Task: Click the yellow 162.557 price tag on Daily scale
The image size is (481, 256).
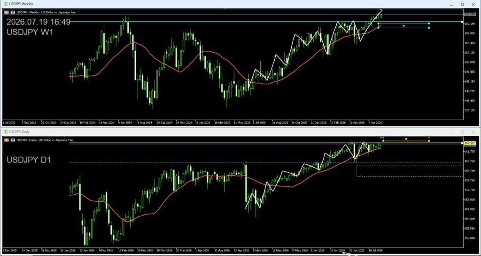Action: tap(470, 143)
